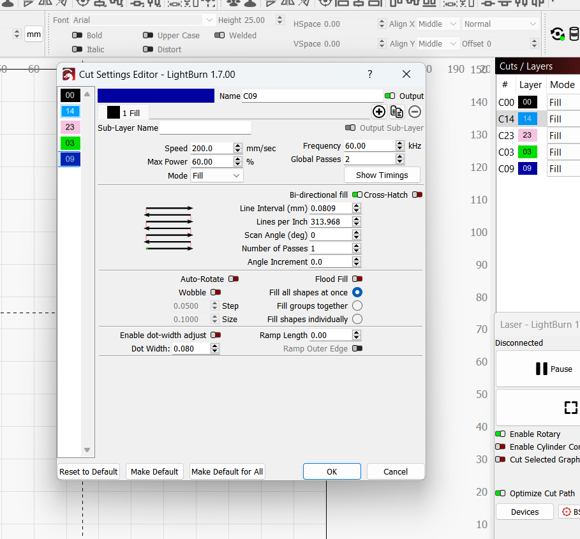
Task: Increase Global Passes with up arrow
Action: click(x=399, y=157)
